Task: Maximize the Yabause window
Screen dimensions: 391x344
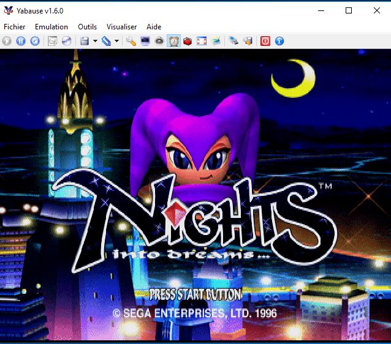Action: coord(349,10)
